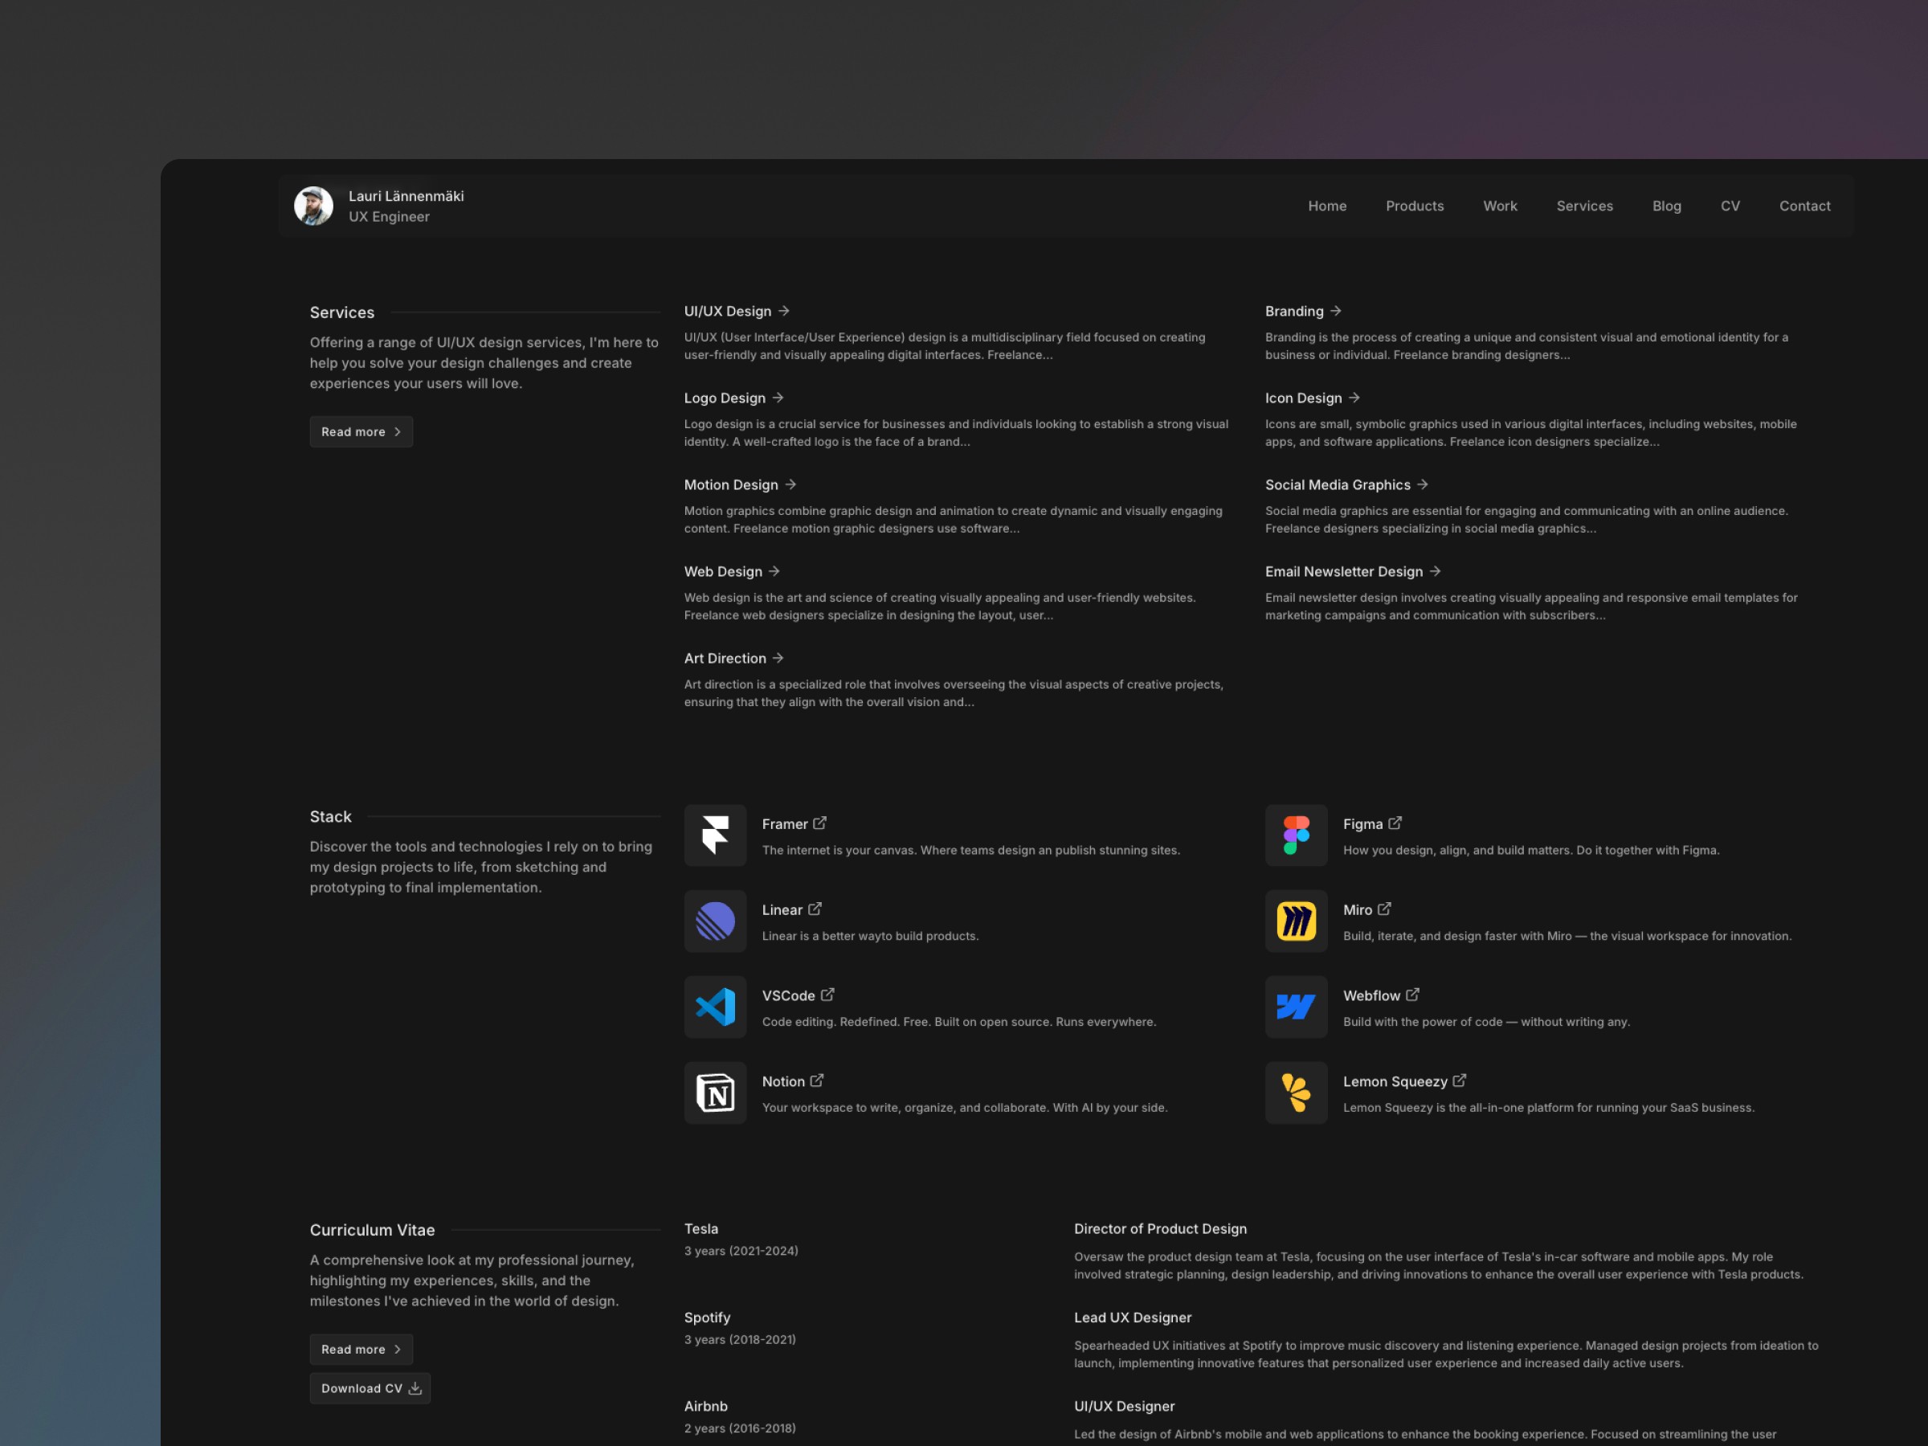The height and width of the screenshot is (1446, 1928).
Task: Click the Framer logo icon
Action: [x=715, y=835]
